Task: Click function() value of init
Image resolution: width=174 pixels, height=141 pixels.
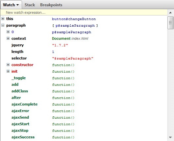Action: [63, 72]
